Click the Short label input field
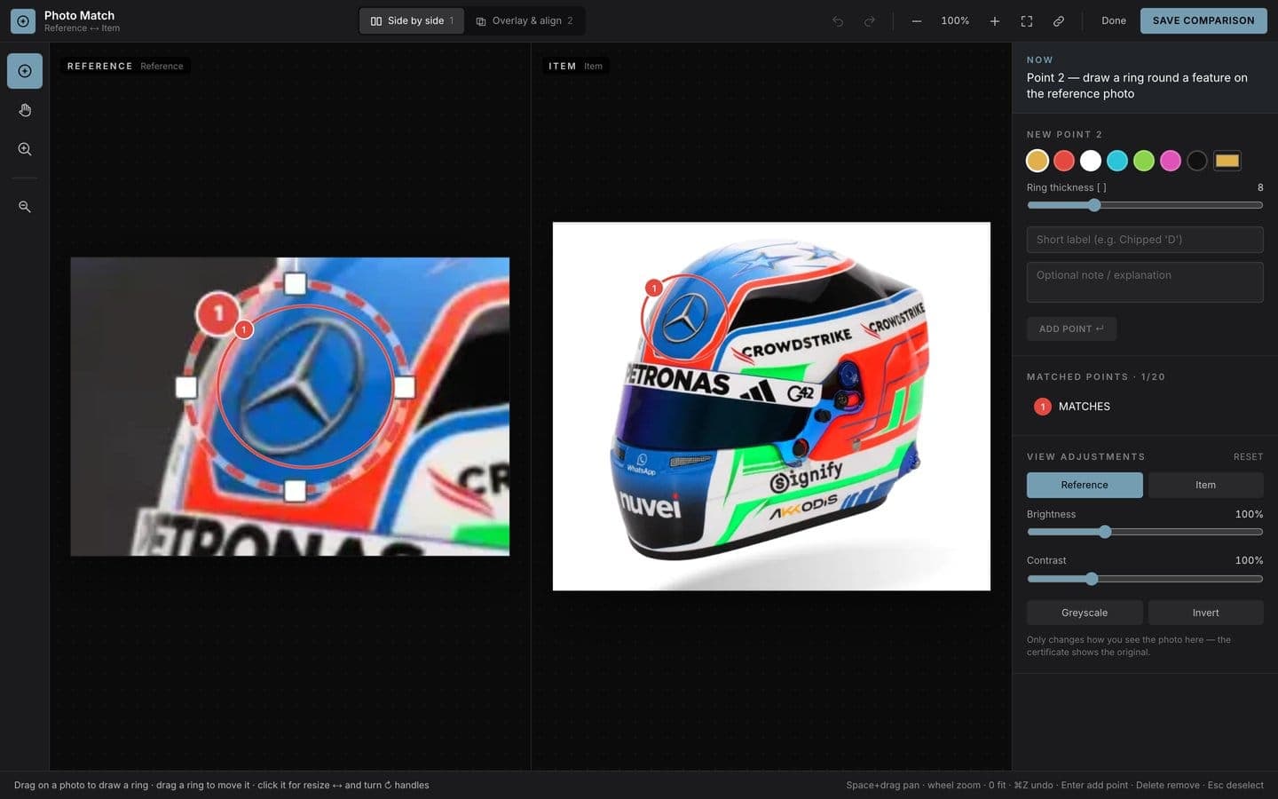The image size is (1278, 799). tap(1145, 240)
